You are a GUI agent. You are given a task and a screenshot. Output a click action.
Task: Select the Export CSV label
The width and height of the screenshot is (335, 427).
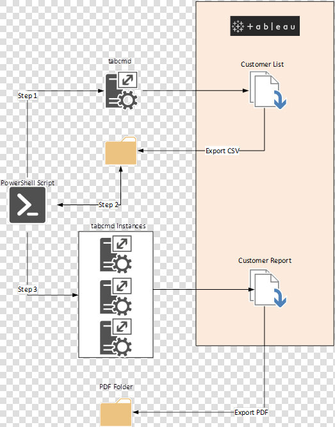pos(222,151)
